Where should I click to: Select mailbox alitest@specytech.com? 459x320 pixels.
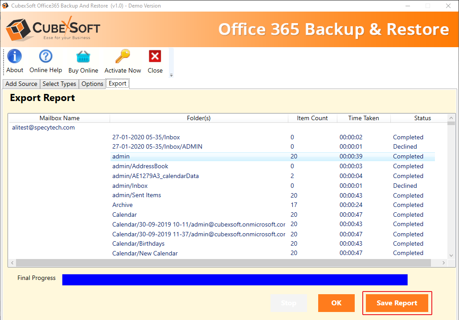[43, 127]
